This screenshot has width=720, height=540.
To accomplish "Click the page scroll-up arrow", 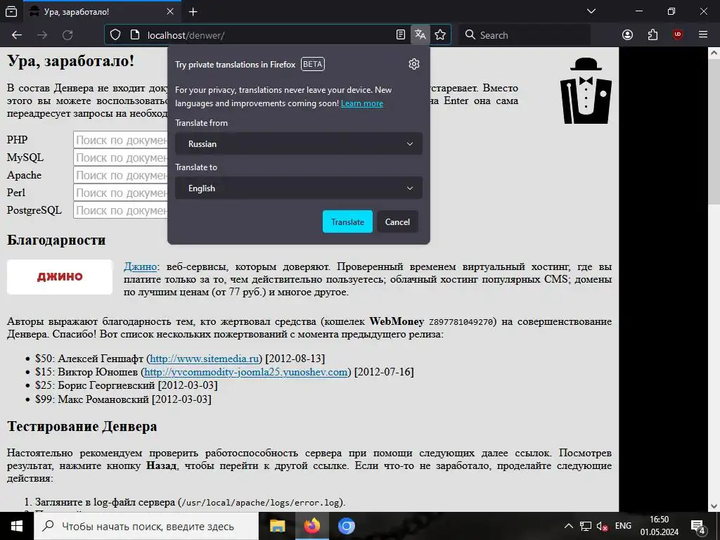I will [714, 53].
